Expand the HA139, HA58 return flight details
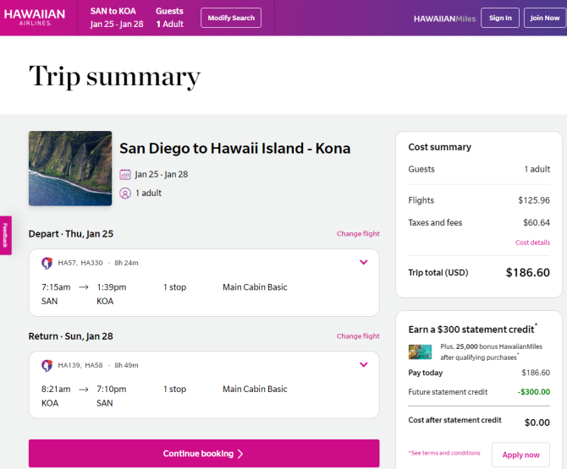The height and width of the screenshot is (469, 567). [x=363, y=364]
